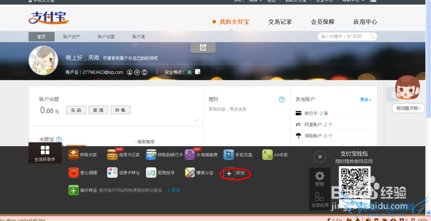Switch to 我的支付宝 main tab

[x=234, y=22]
